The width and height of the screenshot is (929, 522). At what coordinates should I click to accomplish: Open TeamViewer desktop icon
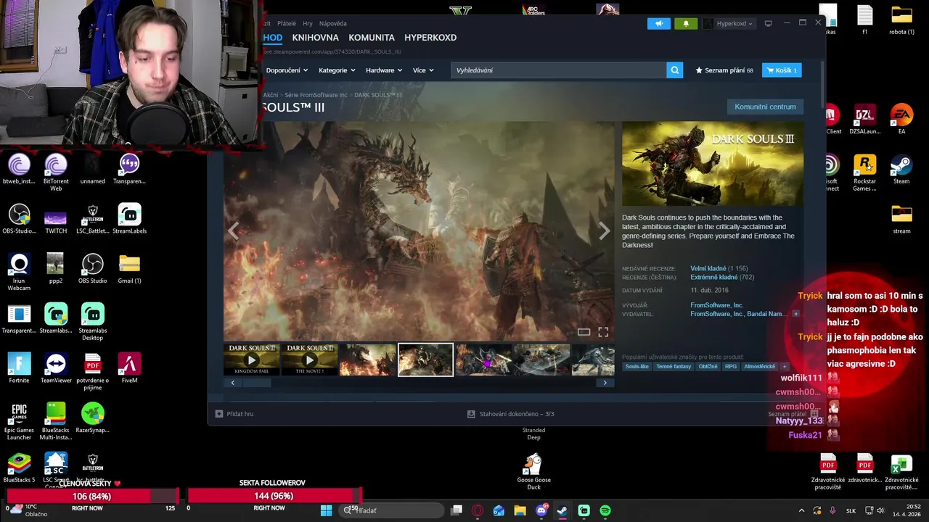[x=56, y=368]
